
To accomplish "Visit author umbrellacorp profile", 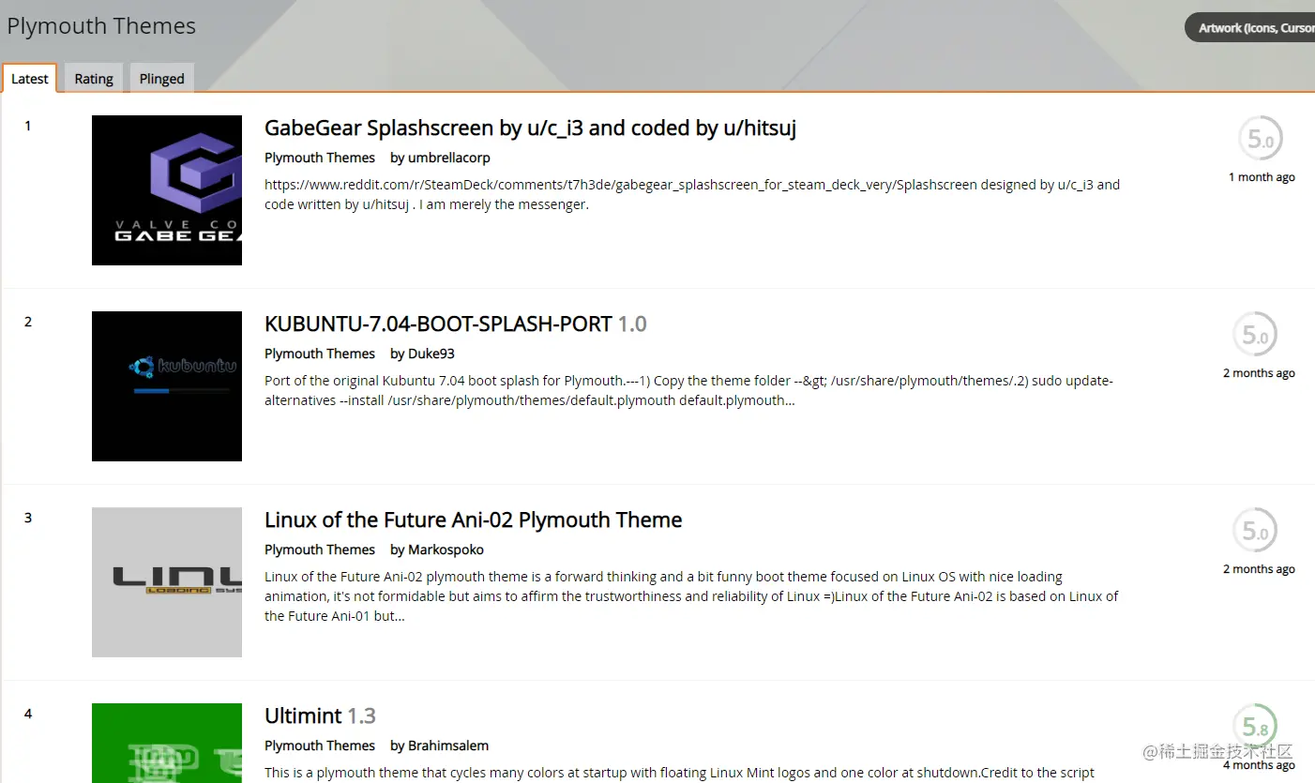I will point(449,158).
